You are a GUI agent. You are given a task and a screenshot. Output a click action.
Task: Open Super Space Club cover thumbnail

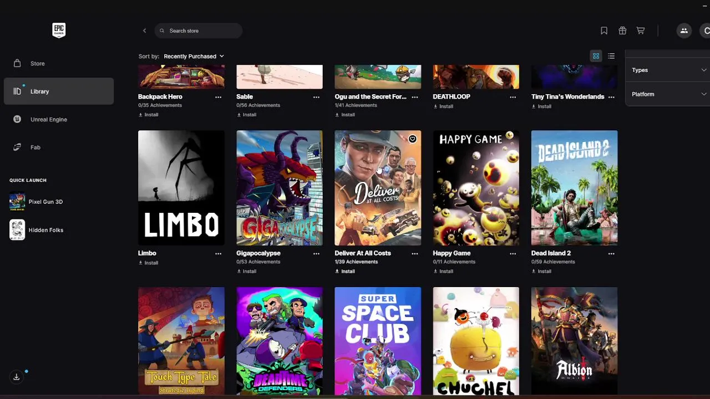click(x=378, y=341)
